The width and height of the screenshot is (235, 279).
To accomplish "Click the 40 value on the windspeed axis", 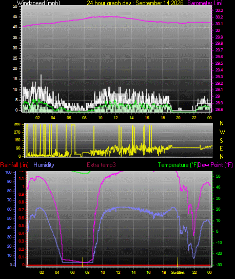I will coord(15,27).
